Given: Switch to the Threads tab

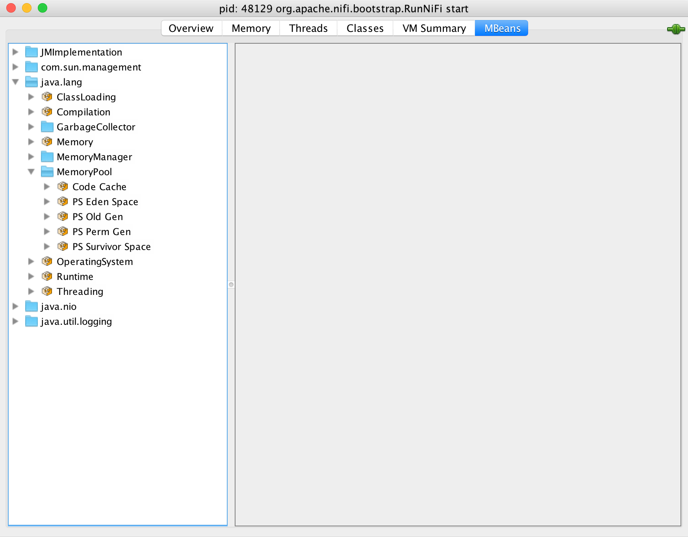Looking at the screenshot, I should [x=308, y=28].
